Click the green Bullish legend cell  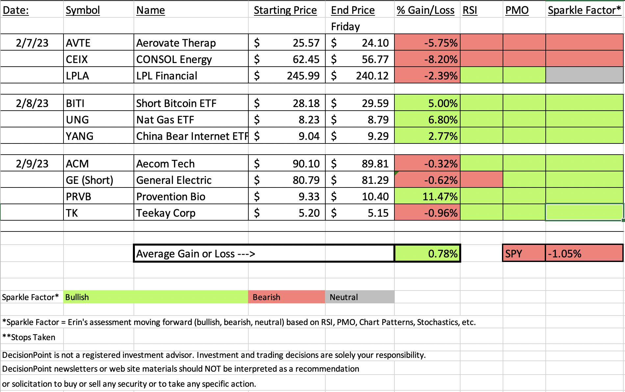(156, 297)
